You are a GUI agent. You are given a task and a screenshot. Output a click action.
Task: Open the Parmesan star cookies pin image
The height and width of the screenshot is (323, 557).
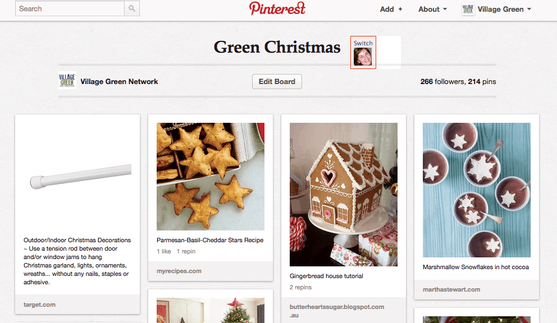(x=211, y=177)
